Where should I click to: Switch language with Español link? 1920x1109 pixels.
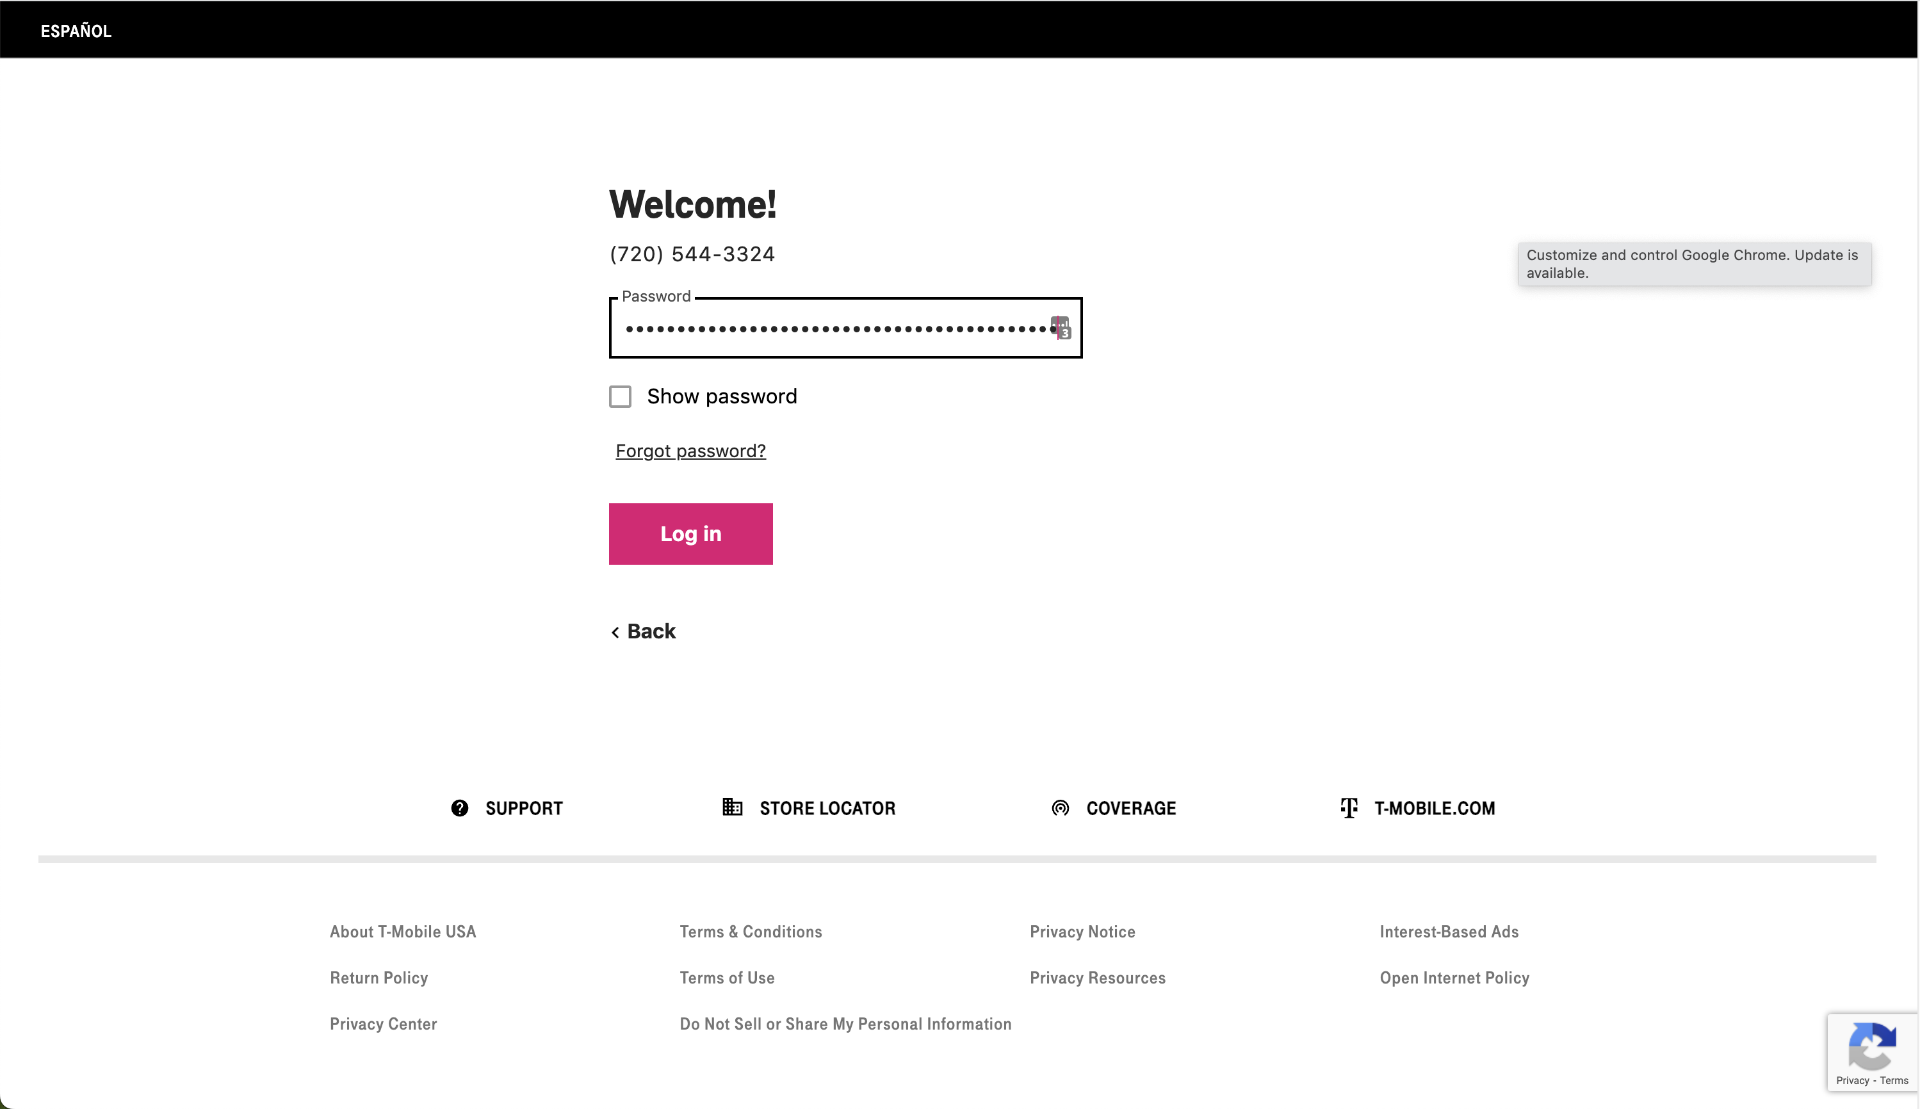(x=76, y=31)
